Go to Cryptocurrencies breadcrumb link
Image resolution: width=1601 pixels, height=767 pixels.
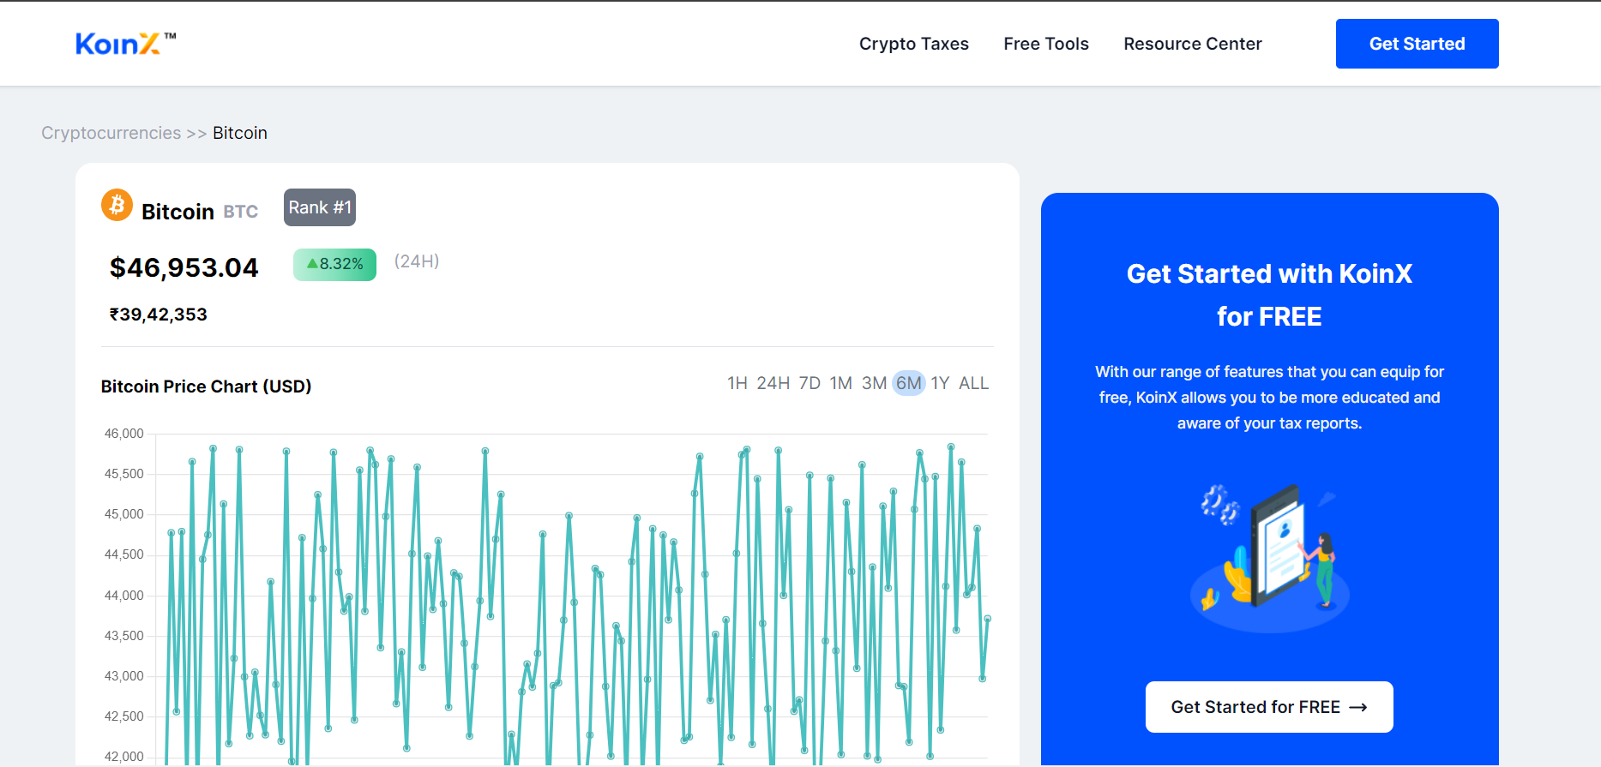111,133
